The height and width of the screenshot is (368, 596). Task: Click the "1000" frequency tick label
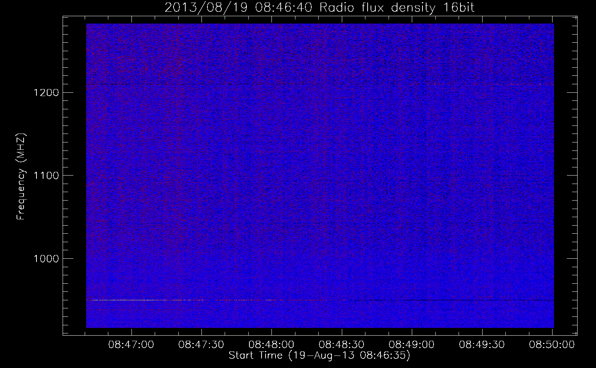point(46,259)
